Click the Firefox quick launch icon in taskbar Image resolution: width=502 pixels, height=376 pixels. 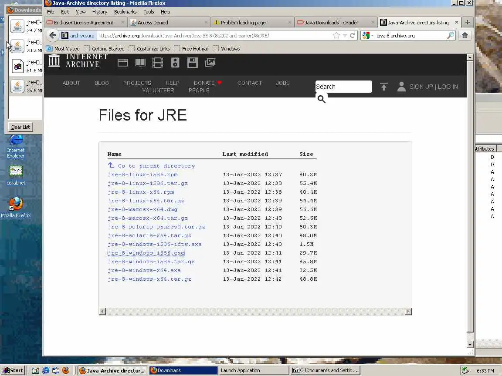click(66, 370)
